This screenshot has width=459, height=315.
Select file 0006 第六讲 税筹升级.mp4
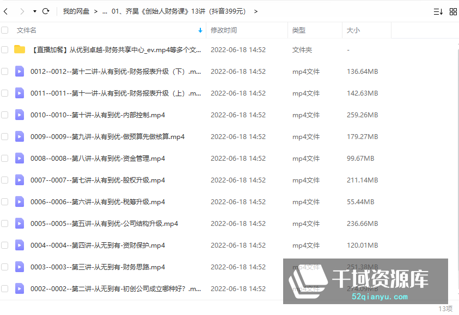pyautogui.click(x=97, y=201)
